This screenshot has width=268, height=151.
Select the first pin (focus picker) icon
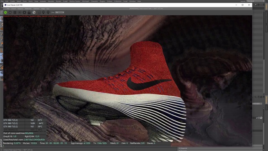click(44, 12)
